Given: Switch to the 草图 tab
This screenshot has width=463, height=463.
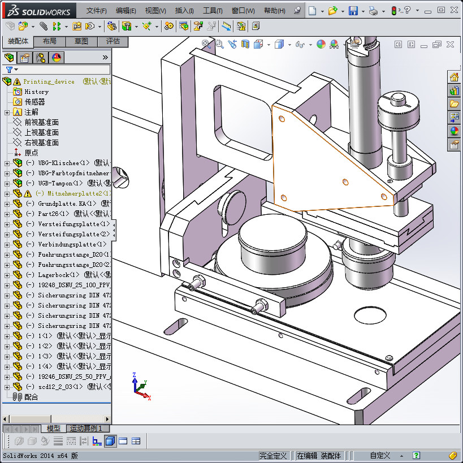Looking at the screenshot, I should coord(81,41).
